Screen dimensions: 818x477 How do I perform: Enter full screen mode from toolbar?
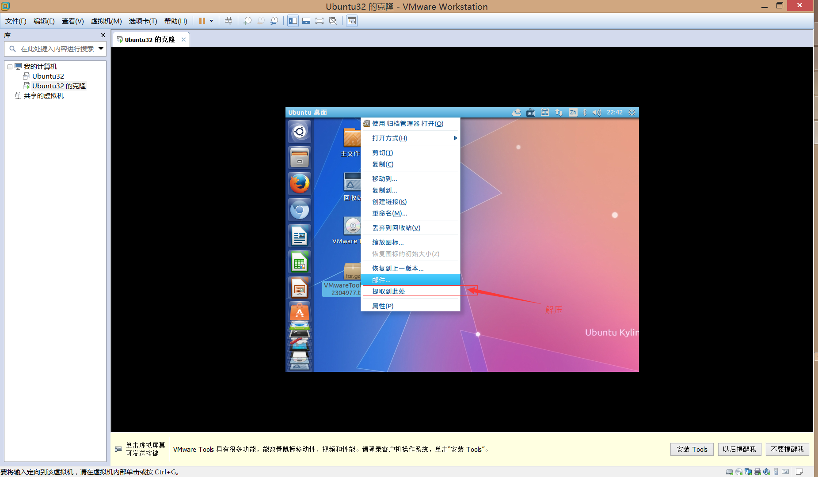pos(320,21)
